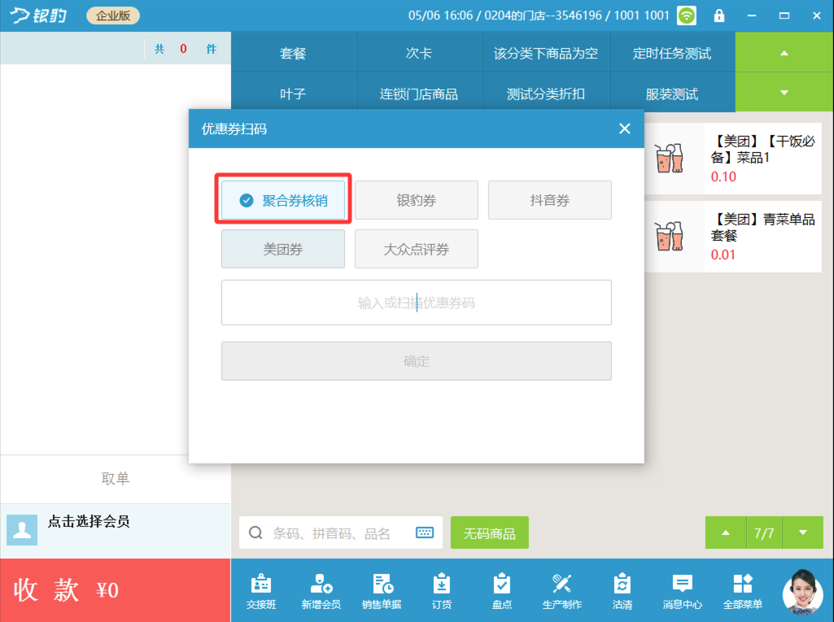Click 点击选择会员 to choose member
This screenshot has height=622, width=834.
coord(89,521)
